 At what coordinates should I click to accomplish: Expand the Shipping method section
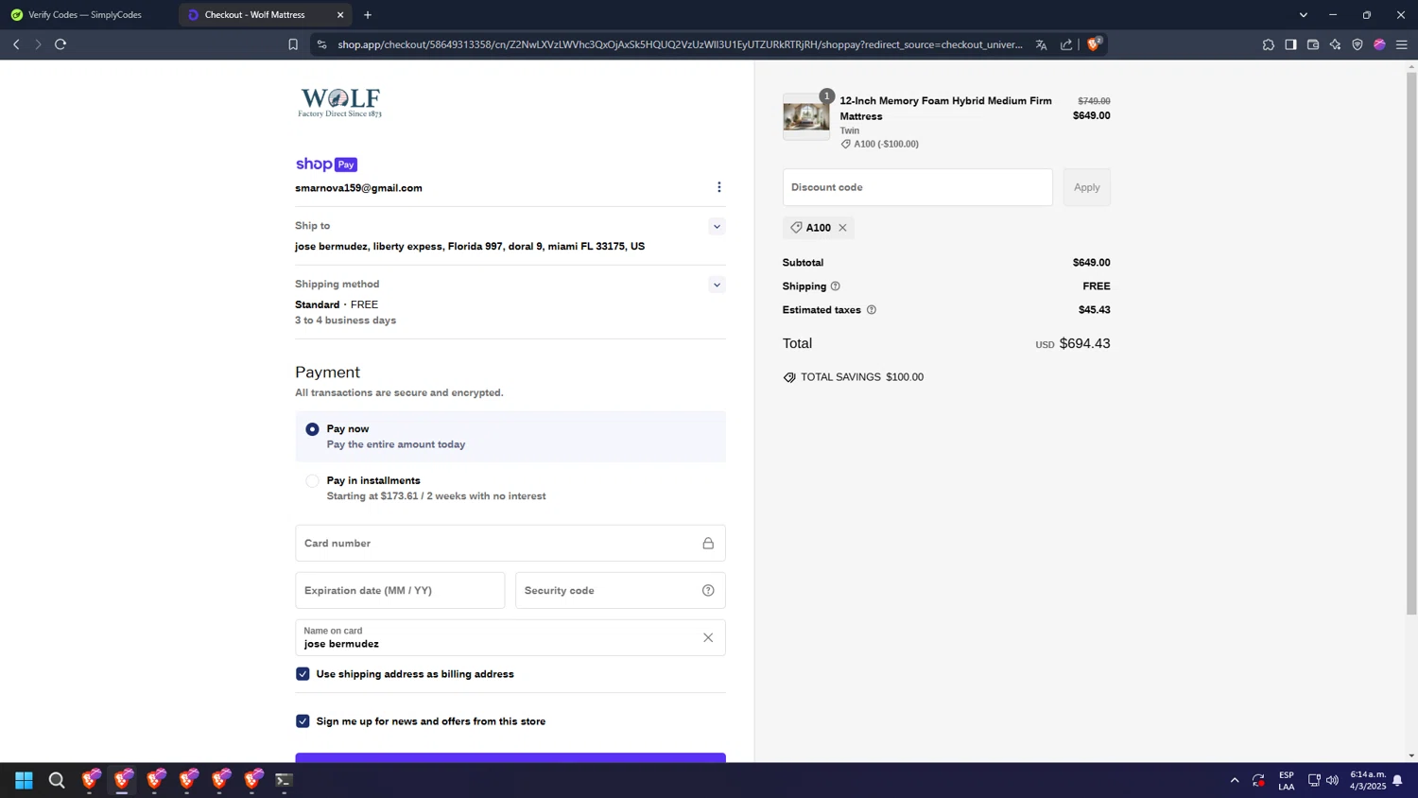pos(717,285)
